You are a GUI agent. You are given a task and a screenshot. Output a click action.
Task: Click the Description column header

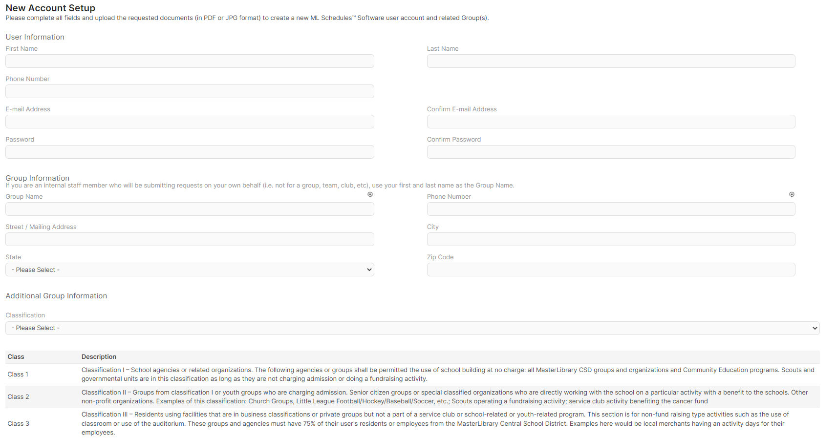99,357
